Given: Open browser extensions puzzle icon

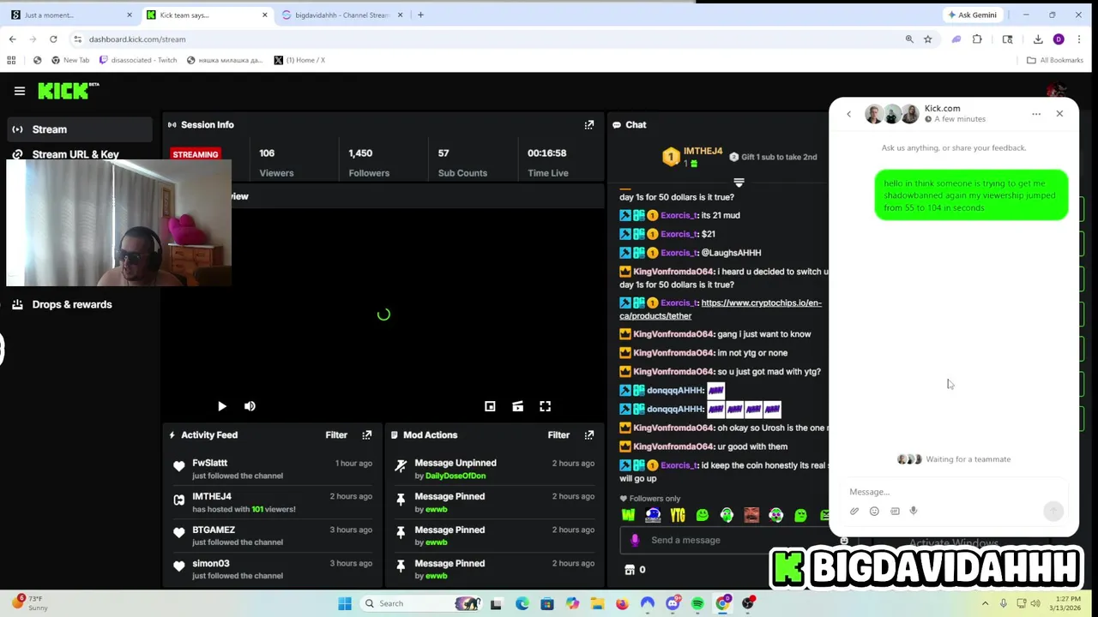Looking at the screenshot, I should point(977,39).
